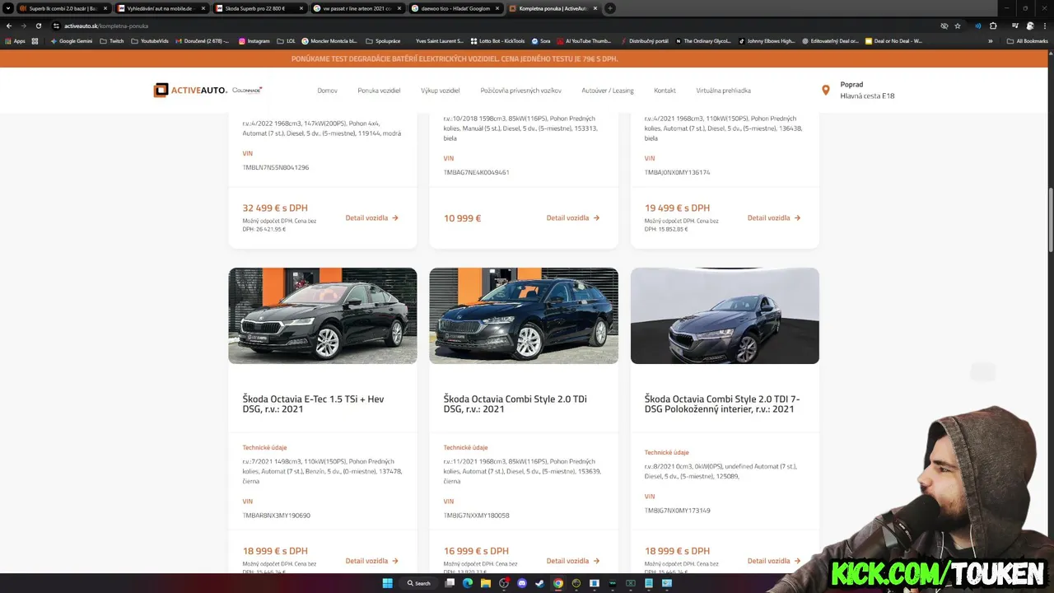Bookmark this page with the star icon
The height and width of the screenshot is (593, 1054).
[958, 26]
